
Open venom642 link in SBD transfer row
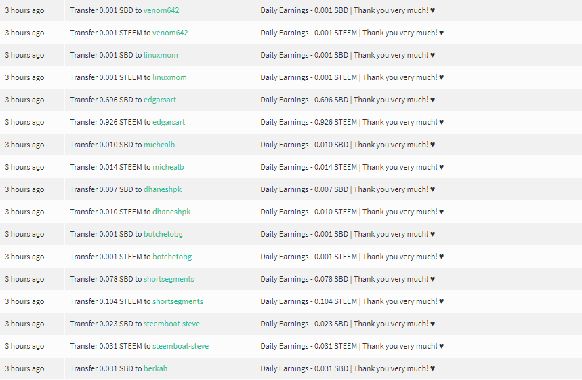pos(161,10)
